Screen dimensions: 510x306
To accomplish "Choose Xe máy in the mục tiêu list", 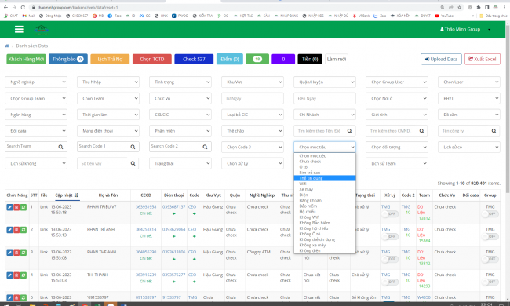I will coord(325,189).
